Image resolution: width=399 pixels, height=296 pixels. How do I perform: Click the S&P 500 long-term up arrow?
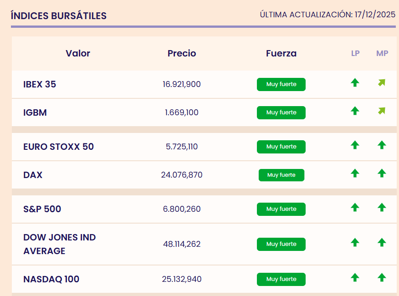click(x=355, y=208)
